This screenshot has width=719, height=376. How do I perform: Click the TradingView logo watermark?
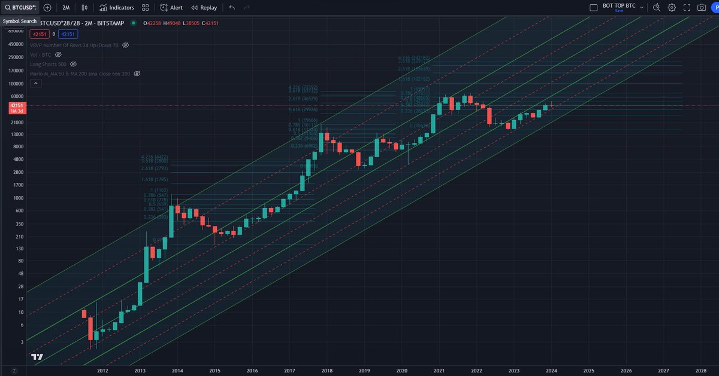click(x=36, y=357)
